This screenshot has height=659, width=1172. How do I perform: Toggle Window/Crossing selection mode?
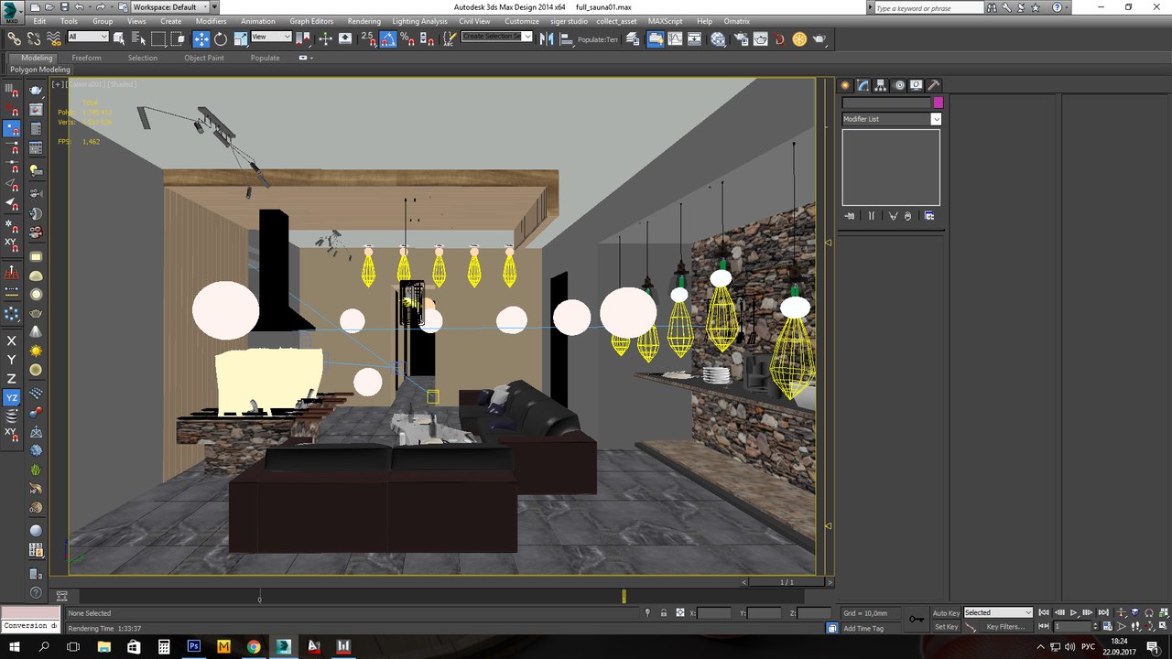179,38
